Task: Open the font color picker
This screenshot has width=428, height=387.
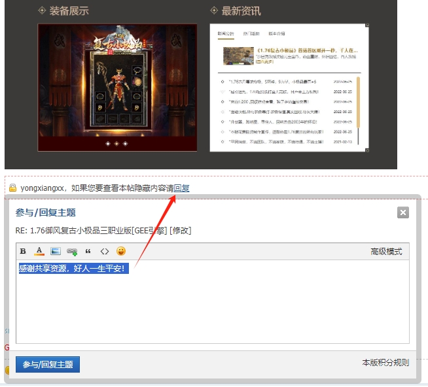Action: pyautogui.click(x=39, y=251)
